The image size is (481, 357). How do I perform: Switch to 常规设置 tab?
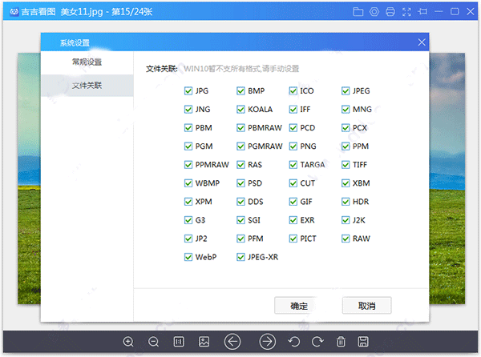click(87, 62)
